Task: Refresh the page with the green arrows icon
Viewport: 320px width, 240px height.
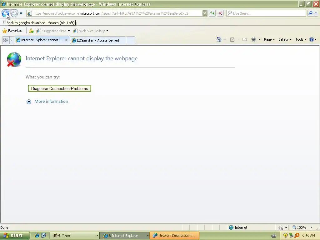Action: coord(212,13)
